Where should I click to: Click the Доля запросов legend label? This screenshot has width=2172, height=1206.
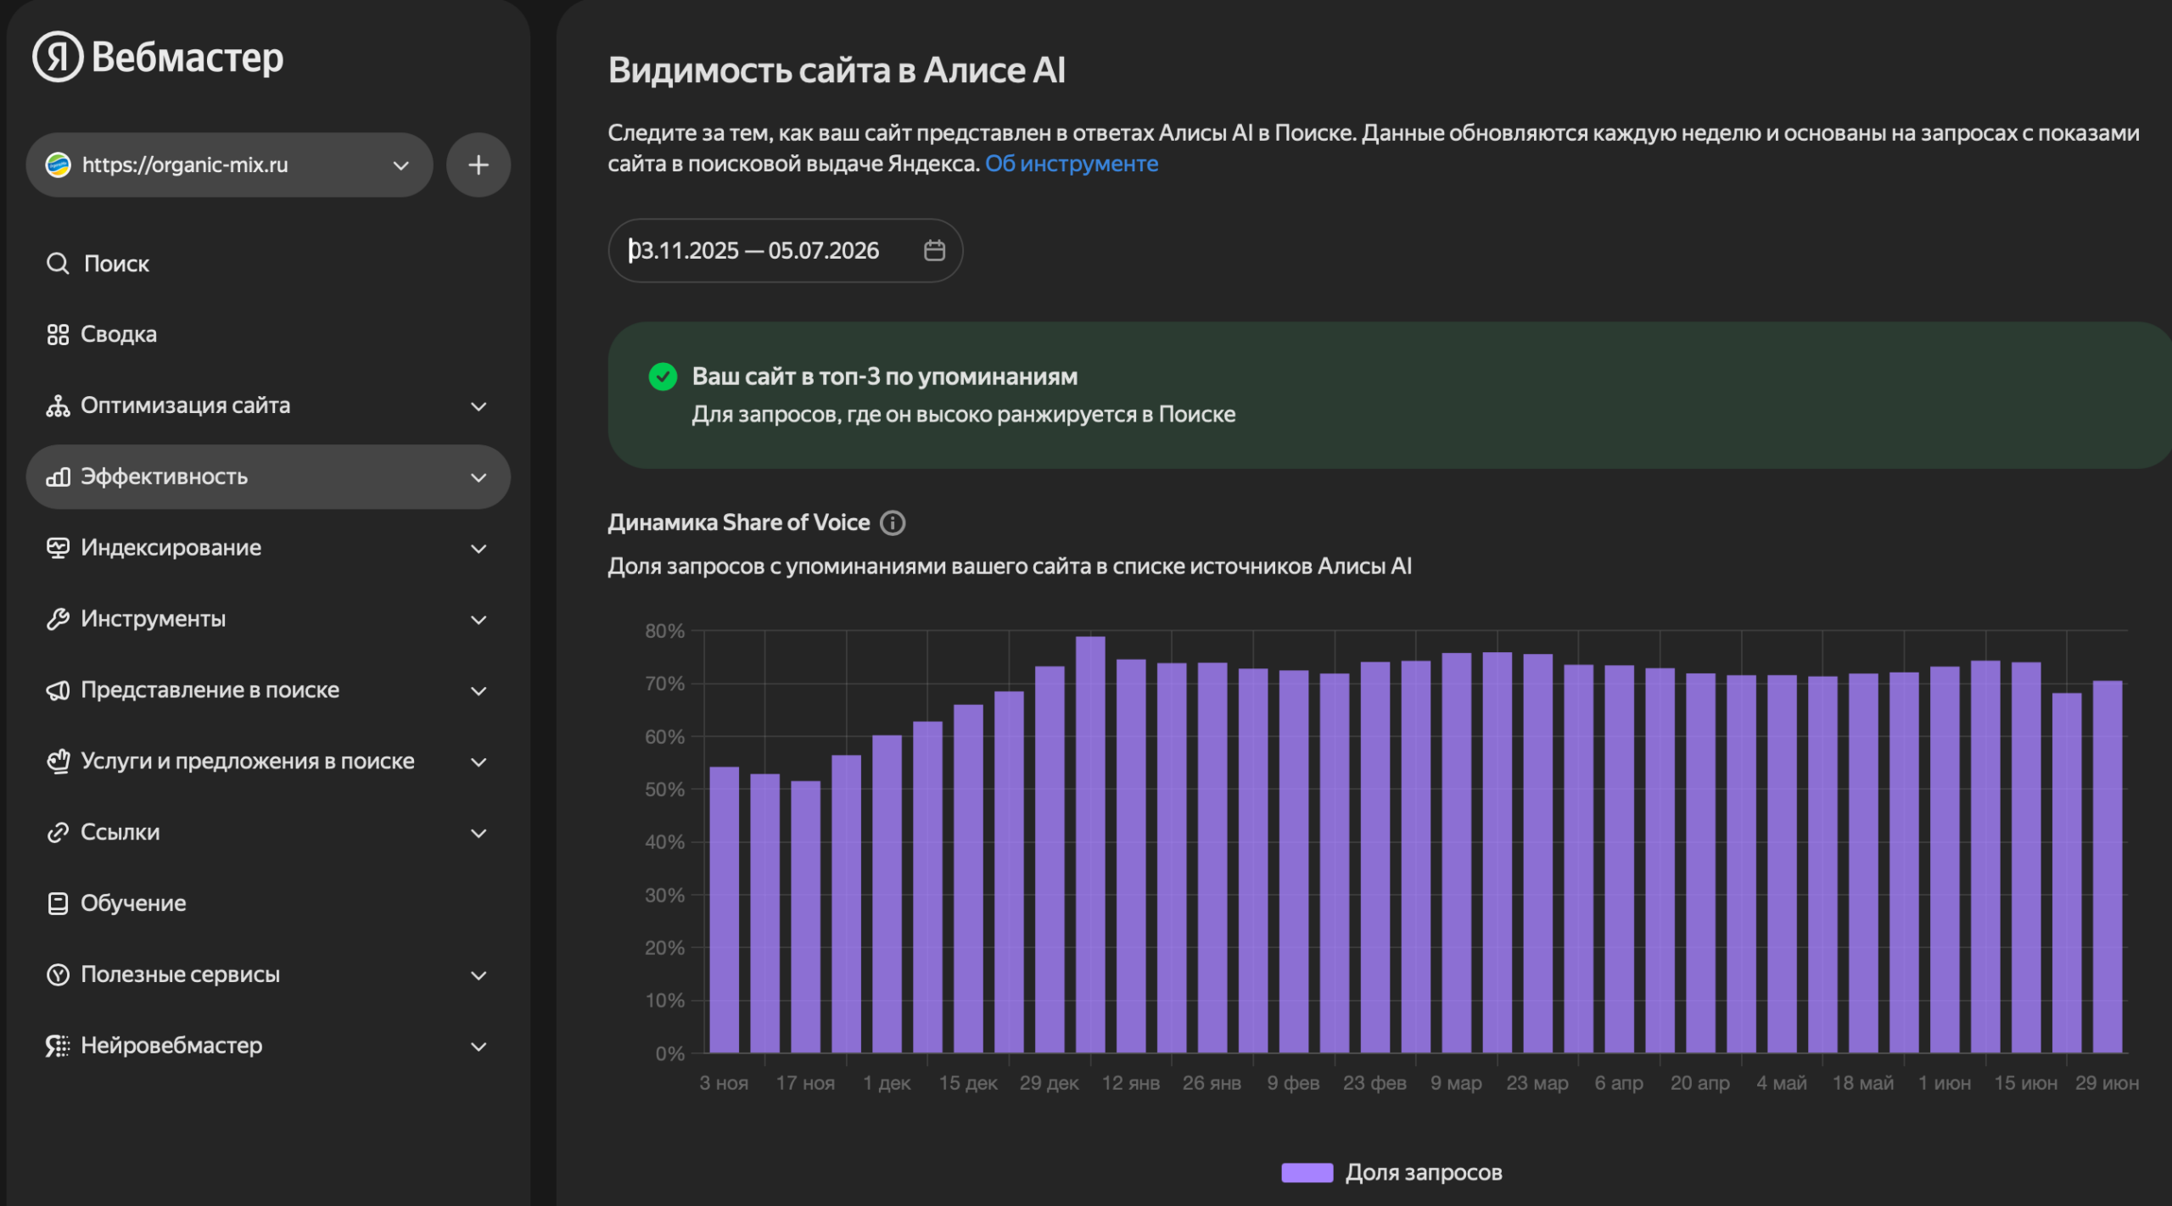[x=1424, y=1173]
